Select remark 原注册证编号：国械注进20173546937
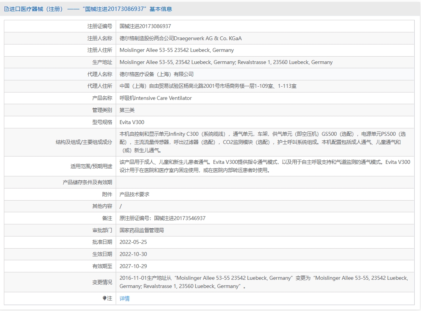This screenshot has width=421, height=311. [163, 218]
